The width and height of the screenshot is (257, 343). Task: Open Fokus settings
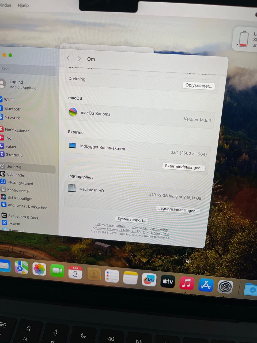click(8, 146)
